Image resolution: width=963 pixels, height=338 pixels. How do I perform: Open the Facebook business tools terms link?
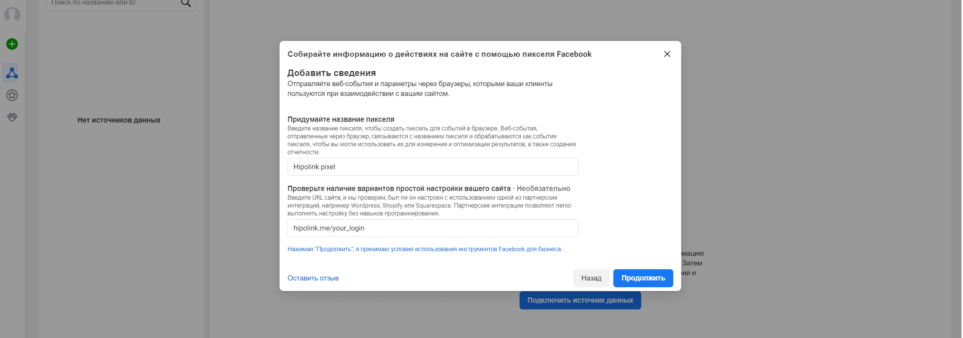(424, 249)
